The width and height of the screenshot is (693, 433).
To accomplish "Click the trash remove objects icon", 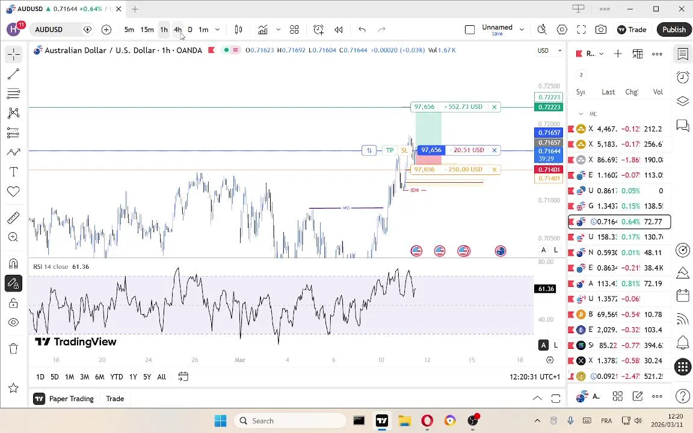I will coord(13,349).
